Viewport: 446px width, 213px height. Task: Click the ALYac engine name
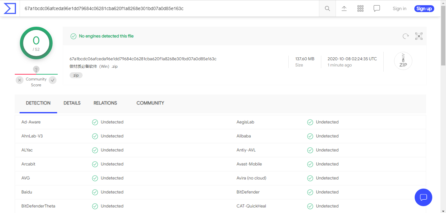pyautogui.click(x=27, y=150)
